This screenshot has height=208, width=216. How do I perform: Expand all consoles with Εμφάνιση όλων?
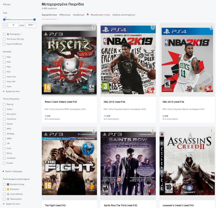click(12, 91)
